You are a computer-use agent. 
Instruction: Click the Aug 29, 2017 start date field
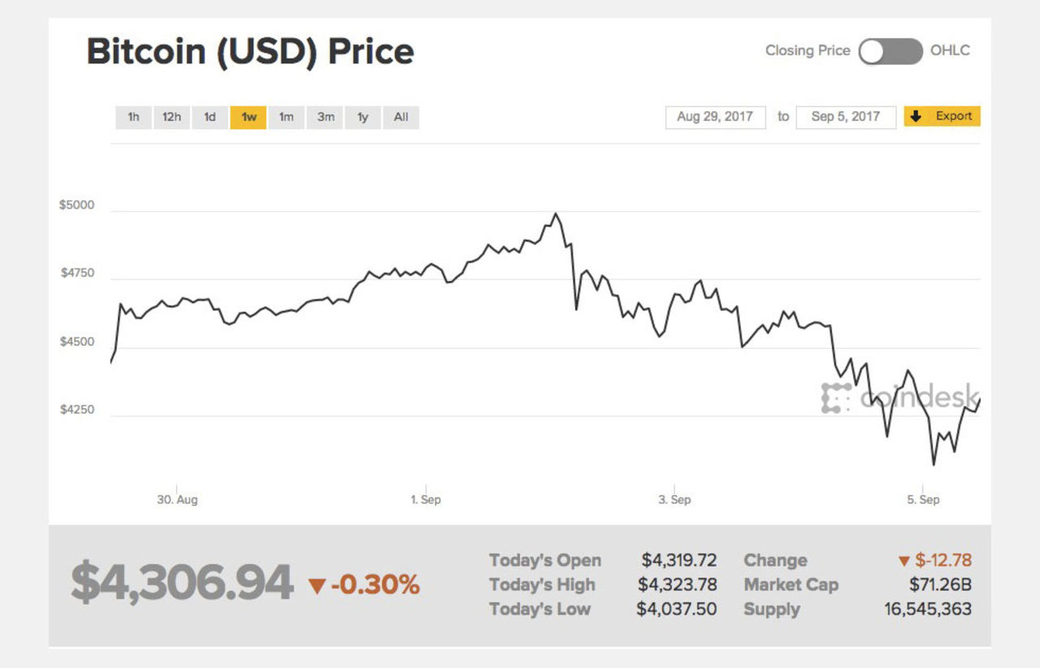[715, 117]
